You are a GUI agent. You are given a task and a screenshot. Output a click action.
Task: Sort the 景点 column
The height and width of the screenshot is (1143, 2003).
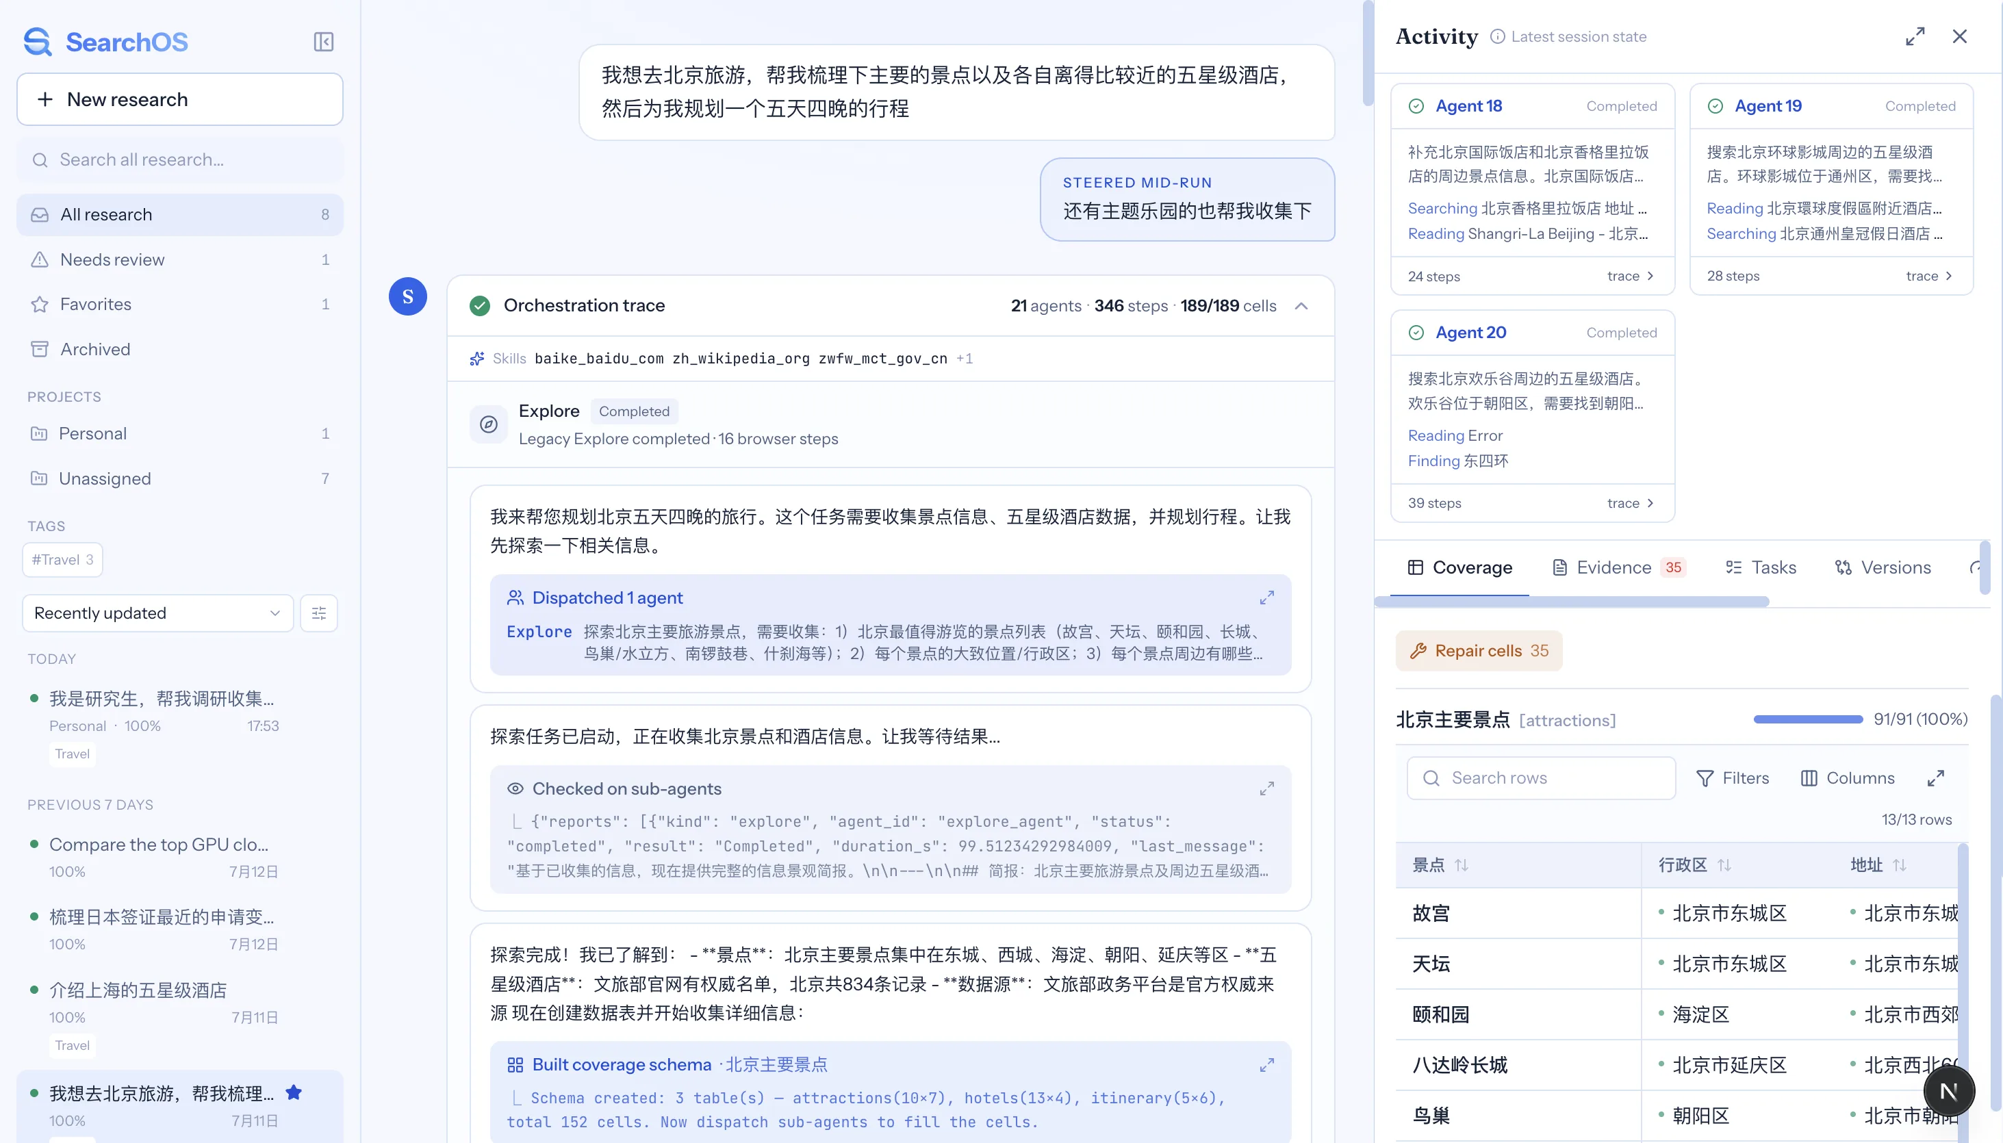tap(1462, 865)
